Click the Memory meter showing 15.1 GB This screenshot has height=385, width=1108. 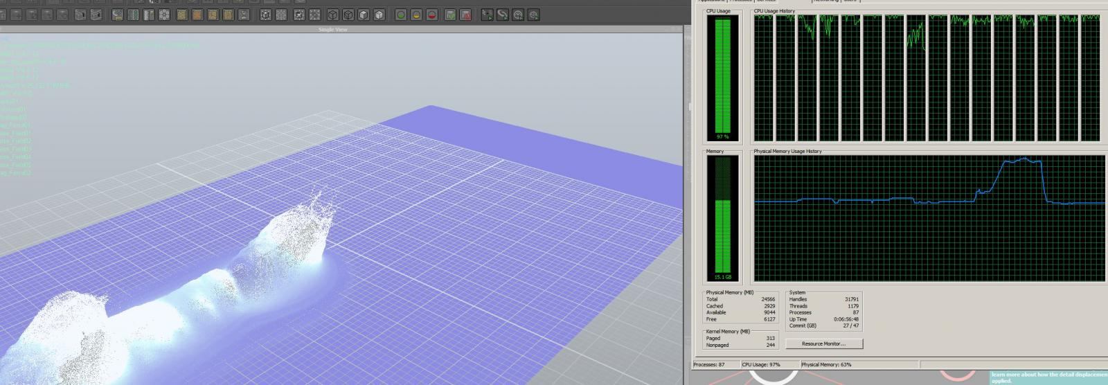(x=722, y=217)
